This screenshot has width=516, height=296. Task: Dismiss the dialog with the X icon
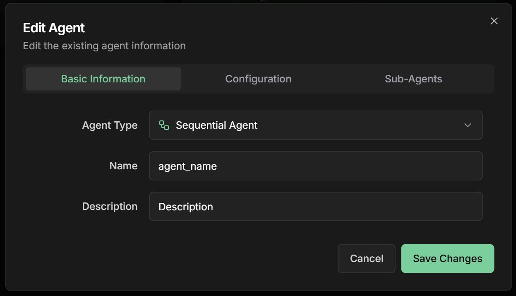tap(494, 21)
